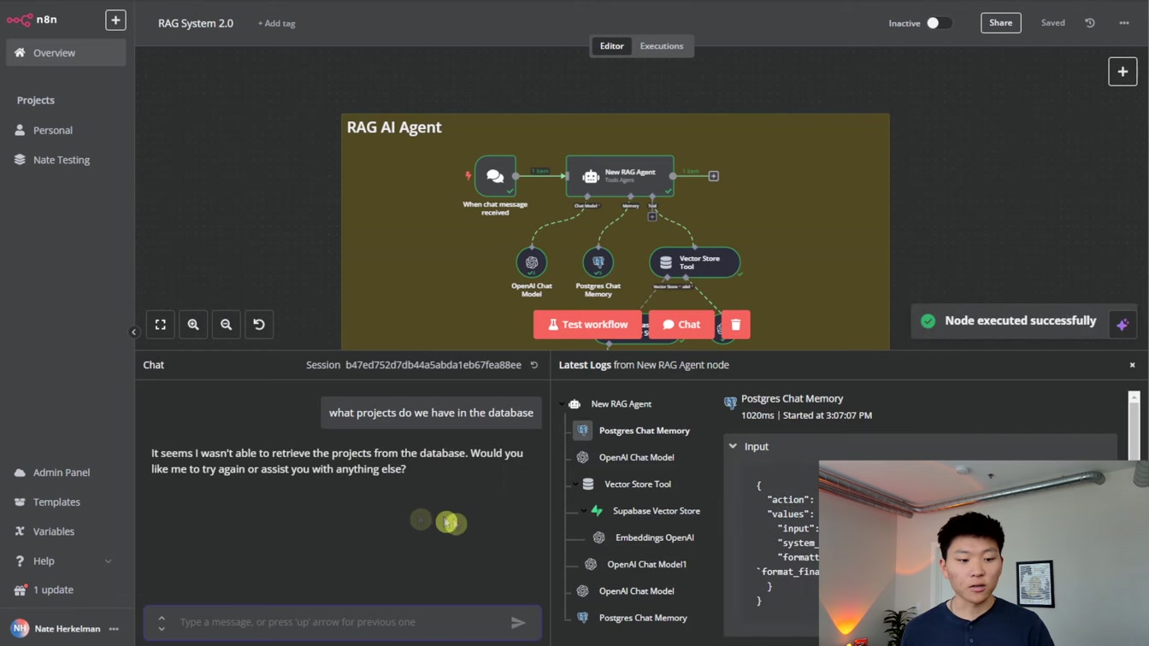The width and height of the screenshot is (1149, 646).
Task: Click the red trash delete button
Action: [x=735, y=325]
